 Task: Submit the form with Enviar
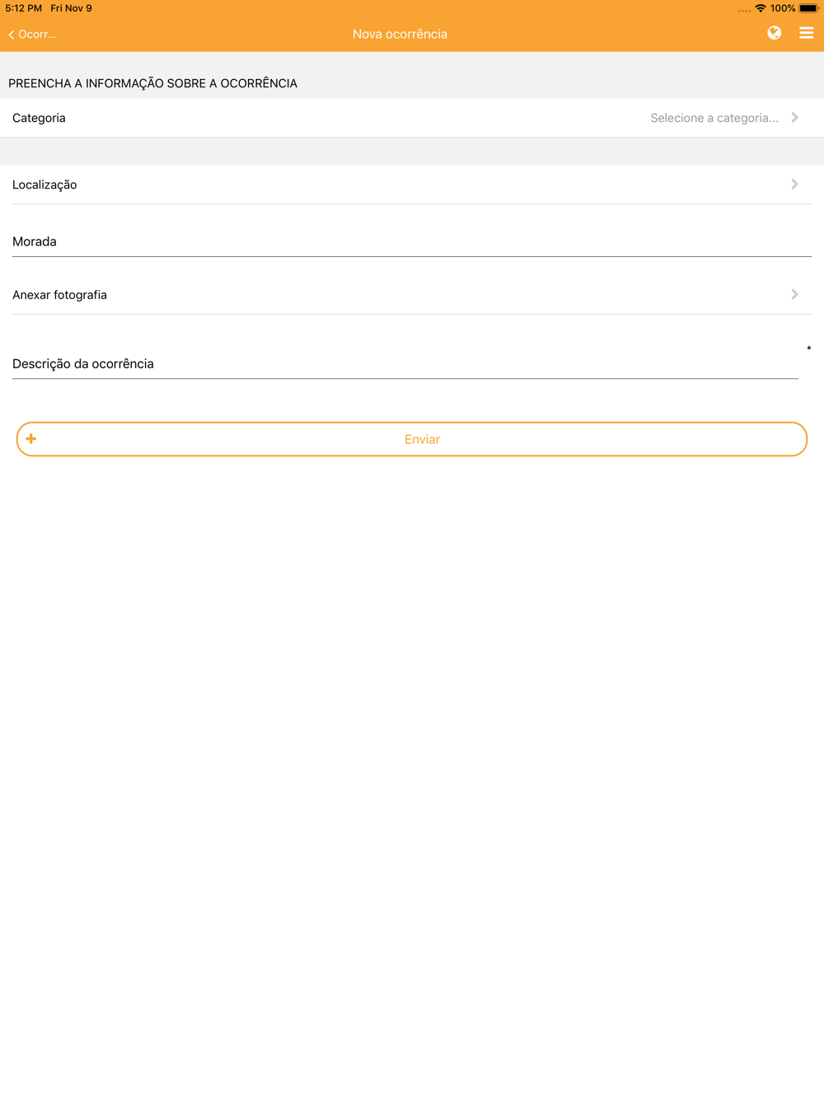tap(412, 439)
